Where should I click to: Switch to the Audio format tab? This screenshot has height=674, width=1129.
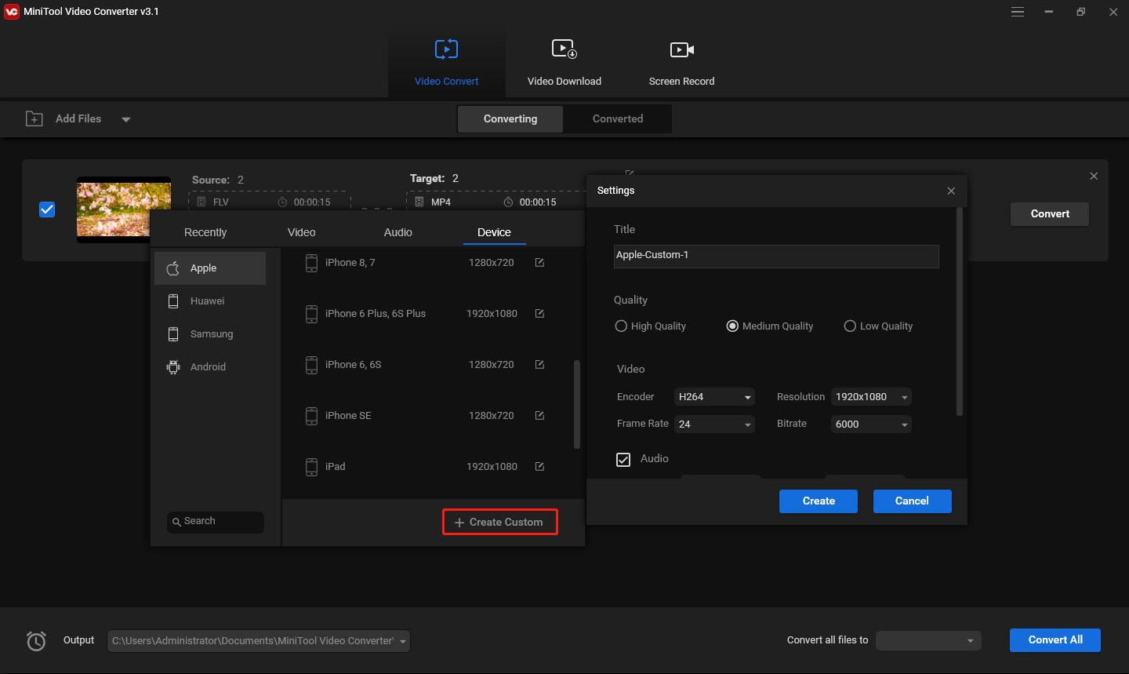[x=398, y=232]
